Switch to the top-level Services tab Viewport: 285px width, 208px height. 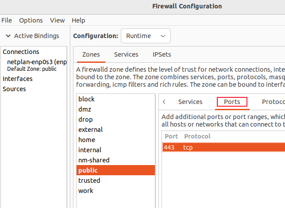pyautogui.click(x=126, y=54)
